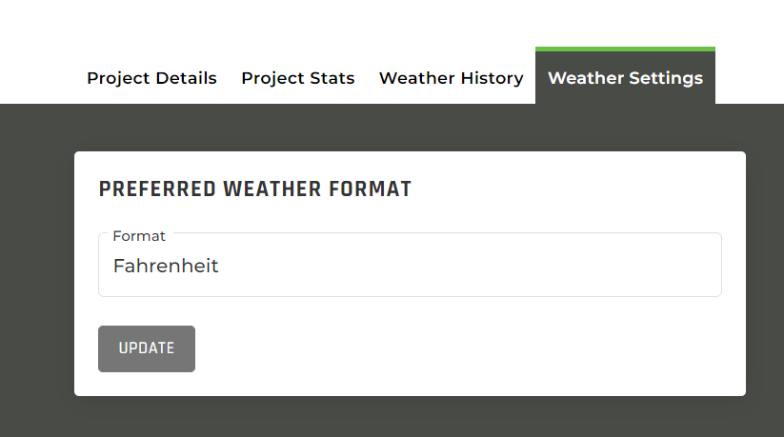Click the Fahrenheit value in Format box

[166, 266]
